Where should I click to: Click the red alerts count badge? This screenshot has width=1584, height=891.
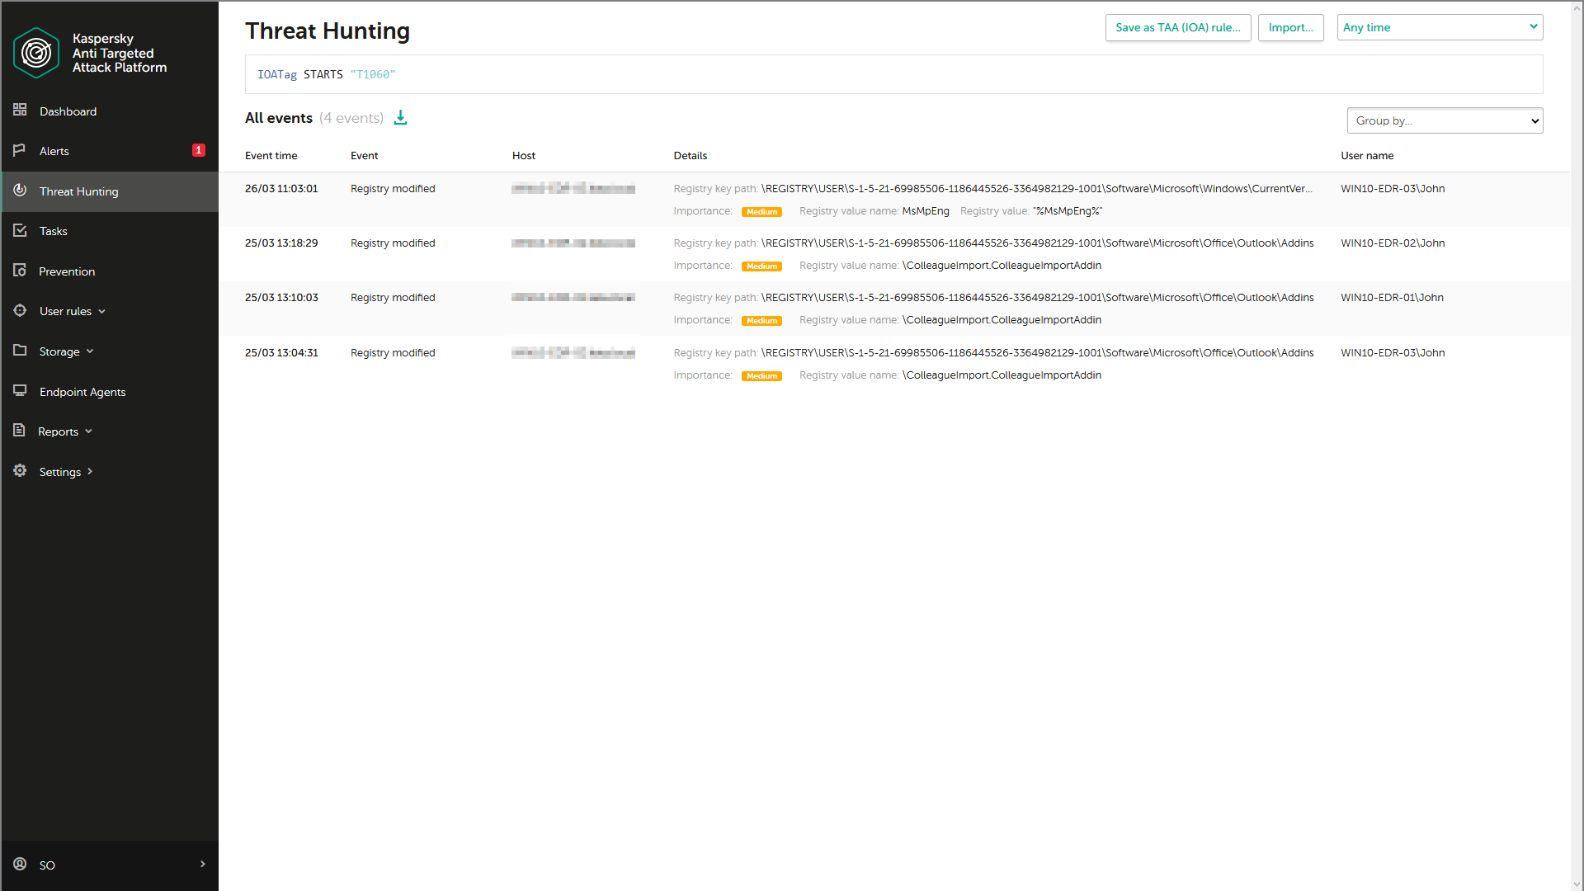(198, 150)
